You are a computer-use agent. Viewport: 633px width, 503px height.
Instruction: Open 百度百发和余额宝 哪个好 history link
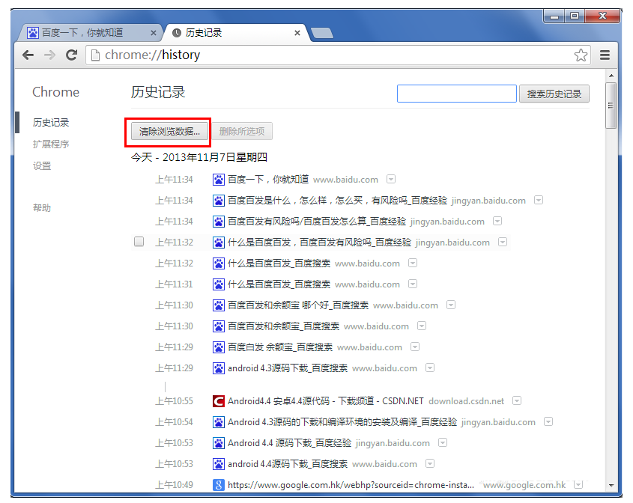[297, 305]
